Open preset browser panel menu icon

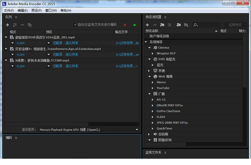(x=166, y=17)
